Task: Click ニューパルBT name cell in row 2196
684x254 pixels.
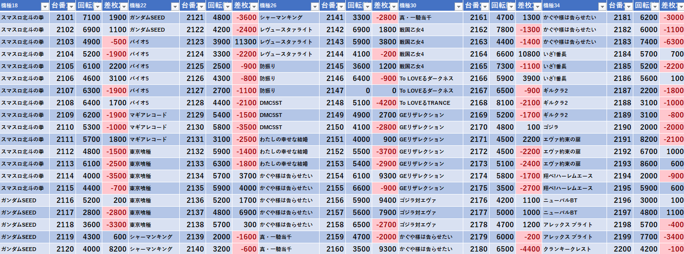Action: (x=574, y=200)
